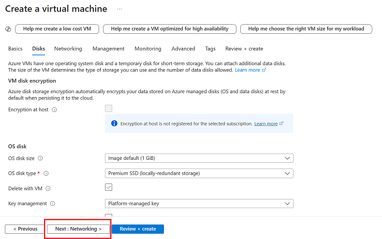Screen dimensions: 382x239
Task: Click Help me choose the right VM size
Action: (x=306, y=29)
